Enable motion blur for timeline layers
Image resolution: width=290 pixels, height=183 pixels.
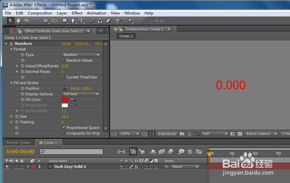(x=170, y=152)
